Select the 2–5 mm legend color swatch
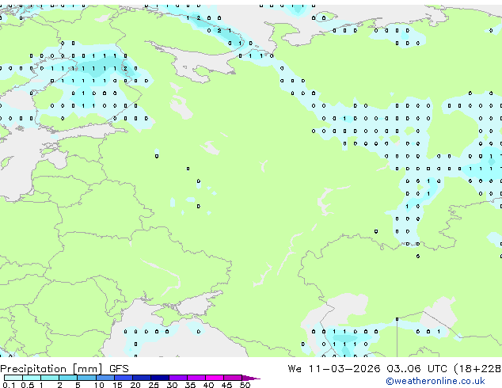 point(68,378)
